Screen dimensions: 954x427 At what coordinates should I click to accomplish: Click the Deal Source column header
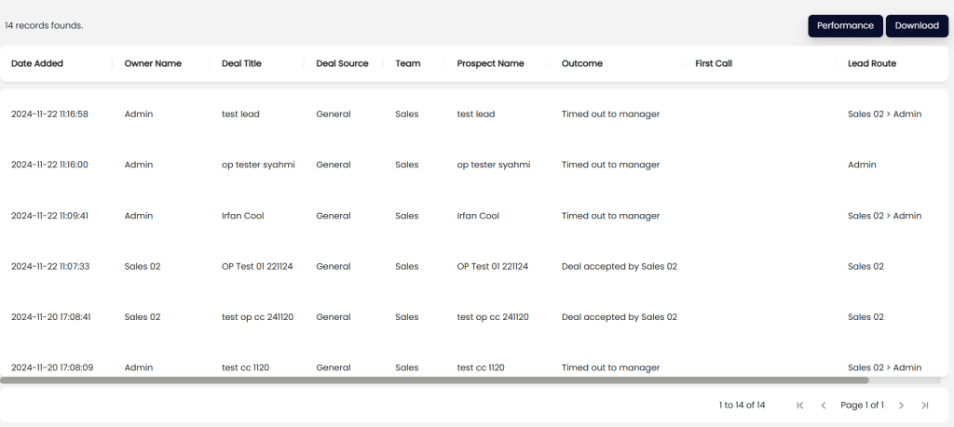click(342, 63)
